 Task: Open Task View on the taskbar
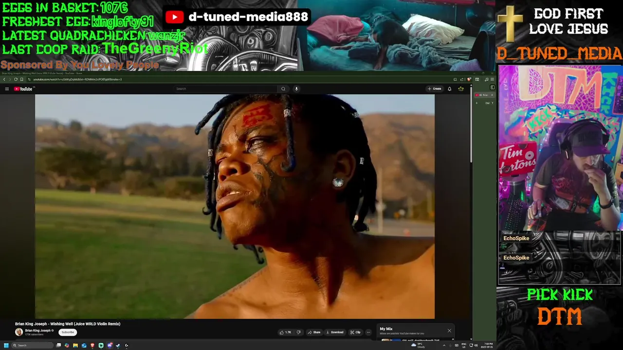coord(58,346)
